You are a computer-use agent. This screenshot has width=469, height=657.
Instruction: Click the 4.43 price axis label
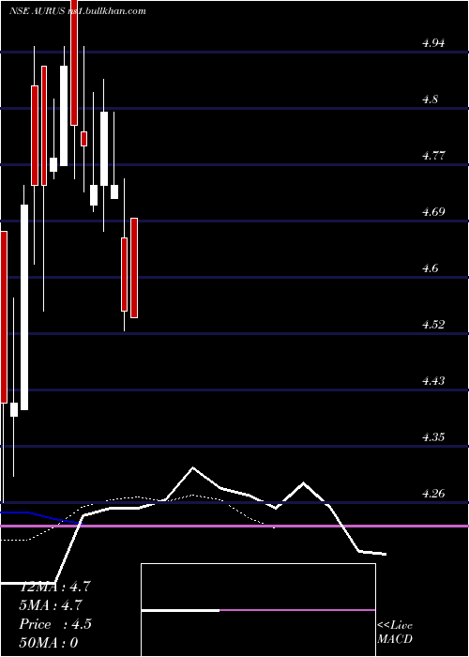pos(433,381)
